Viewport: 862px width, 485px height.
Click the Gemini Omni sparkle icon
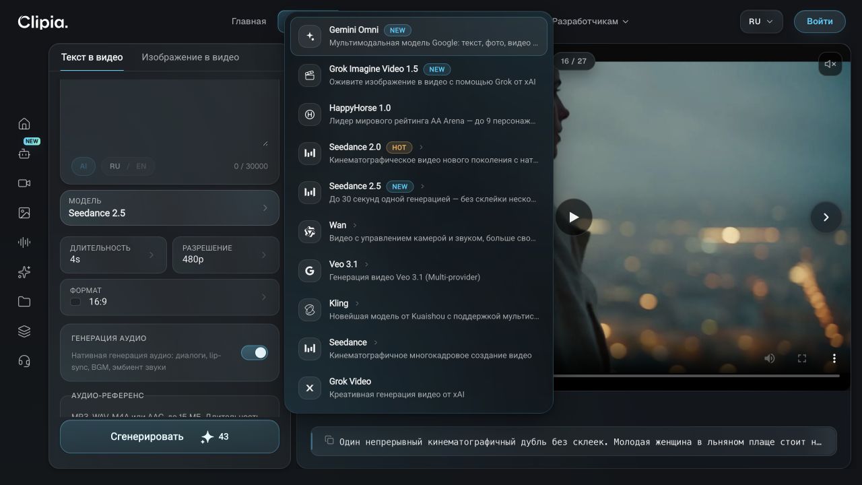click(x=310, y=36)
